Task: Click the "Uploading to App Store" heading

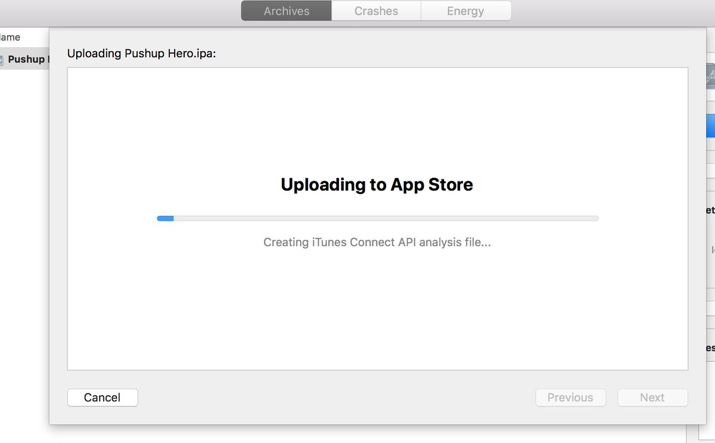Action: (377, 185)
